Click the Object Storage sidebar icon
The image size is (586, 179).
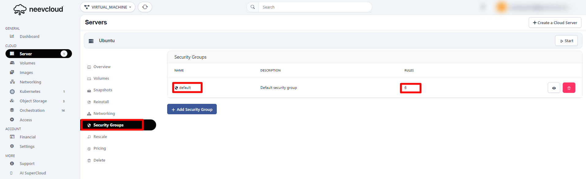coord(12,101)
